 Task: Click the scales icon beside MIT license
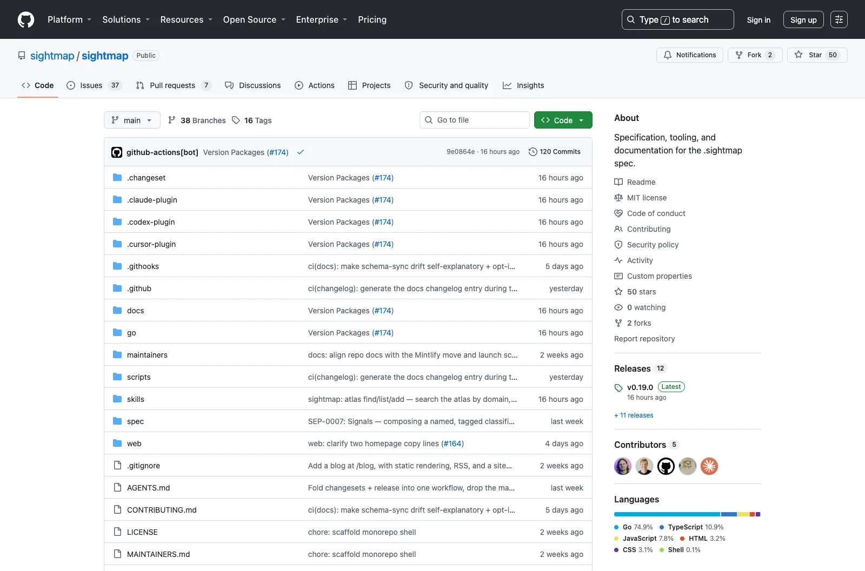[618, 198]
